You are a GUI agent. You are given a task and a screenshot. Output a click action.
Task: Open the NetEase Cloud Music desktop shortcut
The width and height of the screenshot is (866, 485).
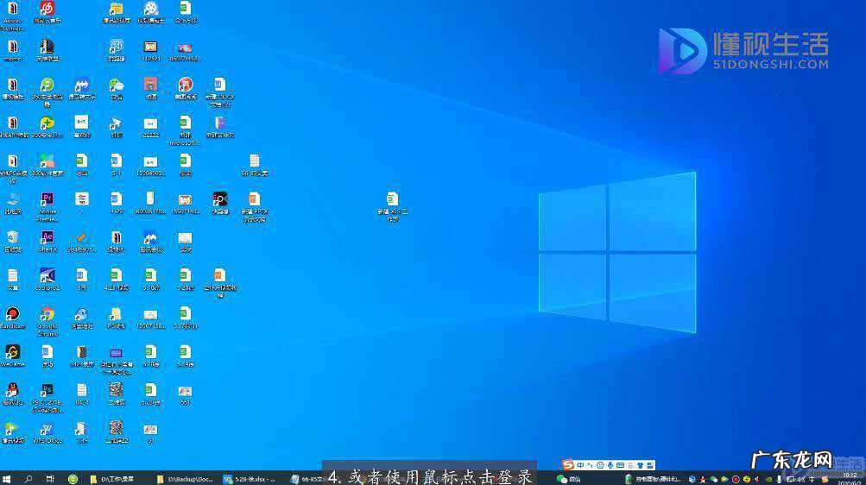47,9
